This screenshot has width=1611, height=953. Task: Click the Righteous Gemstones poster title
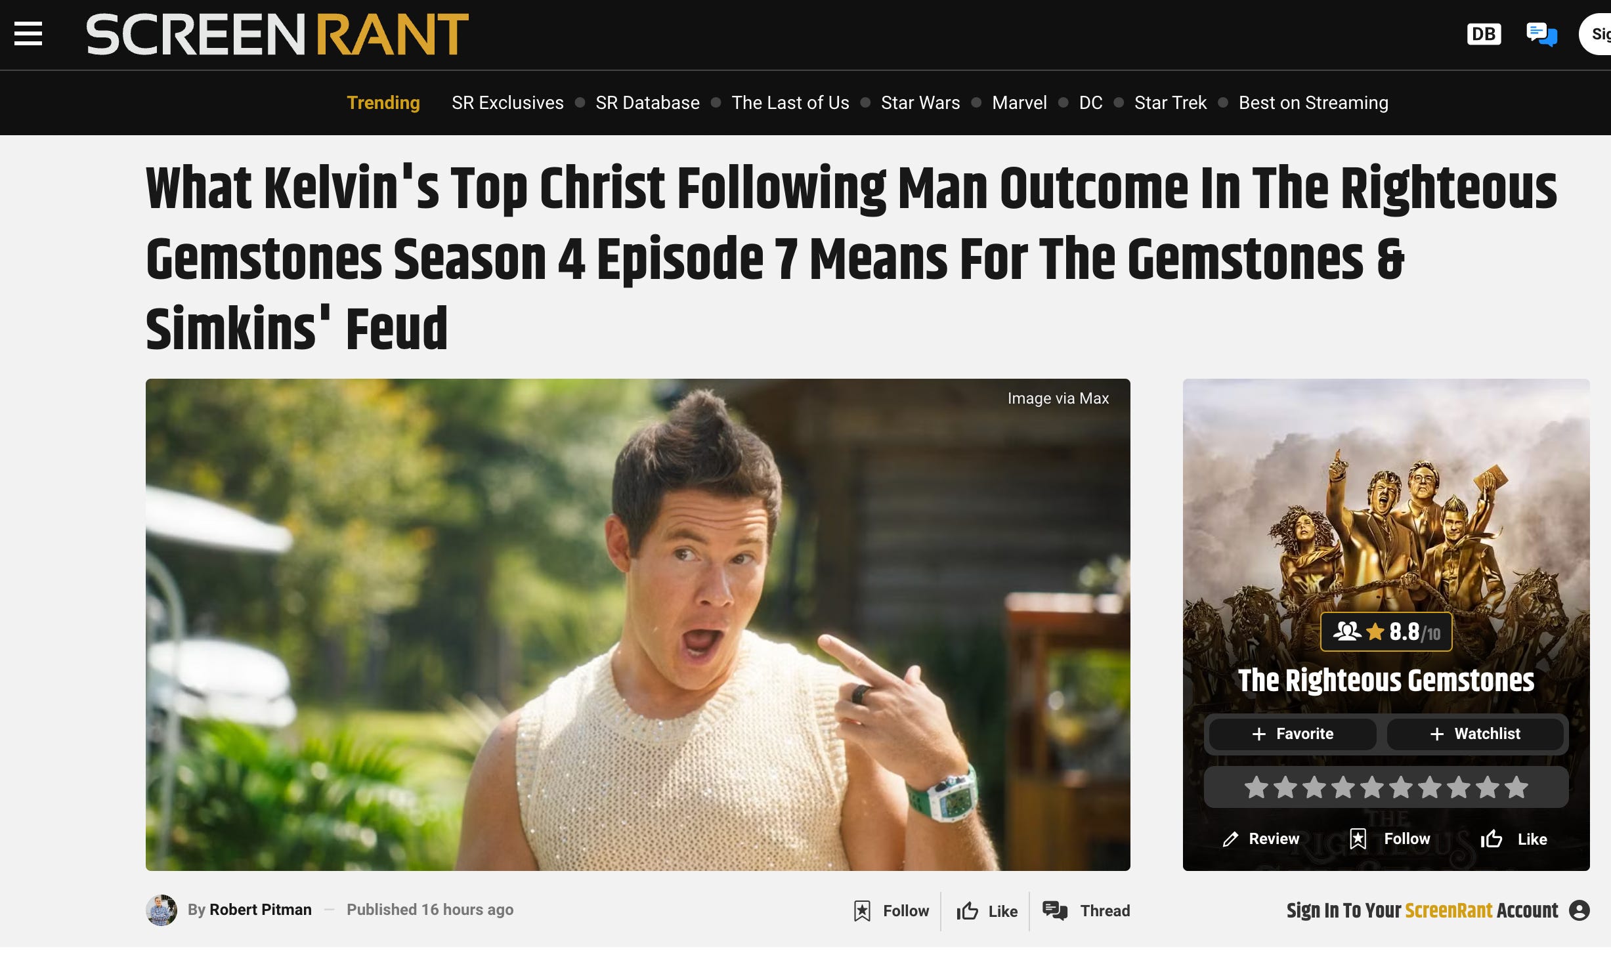click(x=1386, y=681)
